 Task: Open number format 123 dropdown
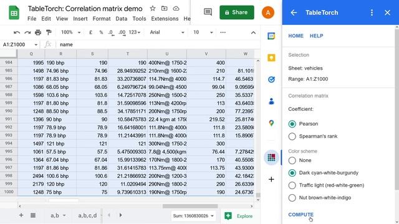135,32
